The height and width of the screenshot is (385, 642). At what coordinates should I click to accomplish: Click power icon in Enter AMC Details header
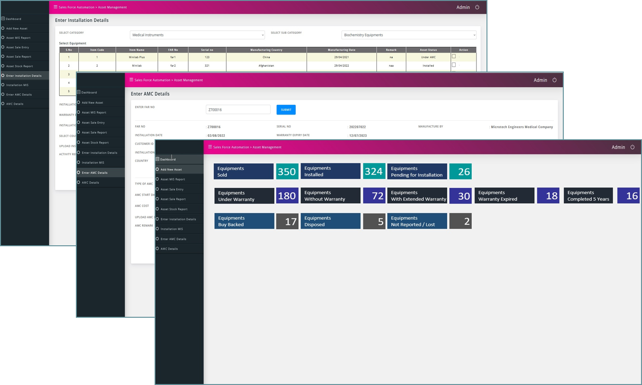tap(554, 80)
